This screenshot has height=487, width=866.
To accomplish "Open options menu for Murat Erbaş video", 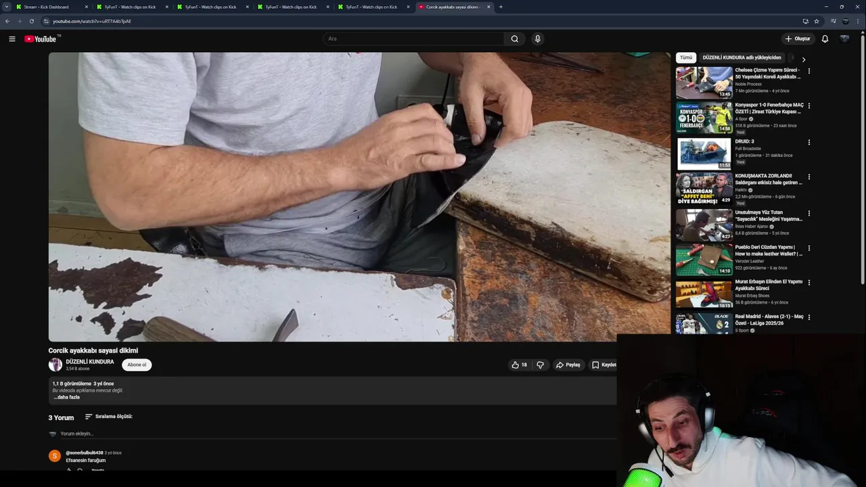I will (809, 282).
